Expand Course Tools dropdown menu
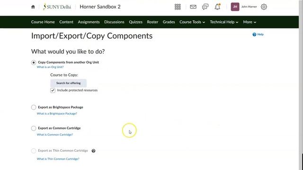Viewport: 303px width, 170px height. (192, 22)
